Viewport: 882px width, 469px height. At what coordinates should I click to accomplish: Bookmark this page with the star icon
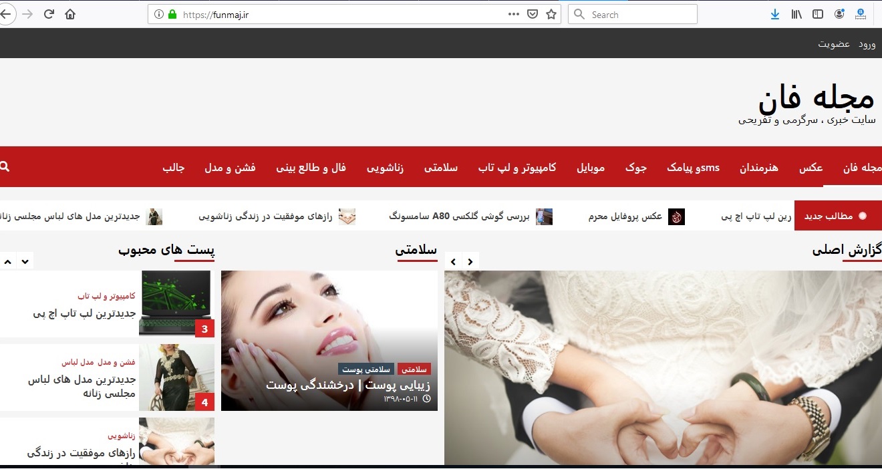(551, 14)
